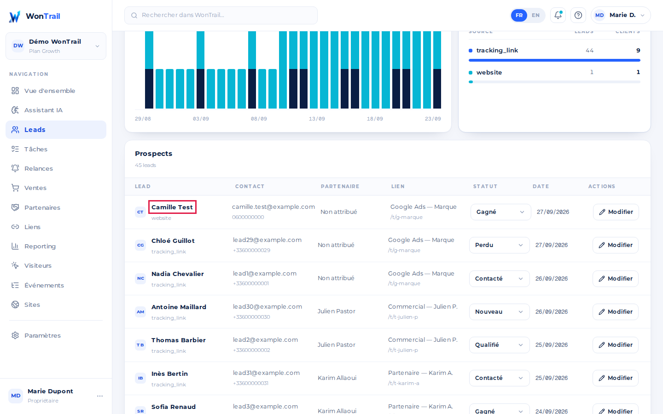The width and height of the screenshot is (663, 414).
Task: Open the Marie D. account dropdown
Action: point(621,15)
